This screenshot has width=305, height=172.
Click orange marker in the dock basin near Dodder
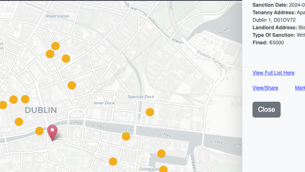161,154
